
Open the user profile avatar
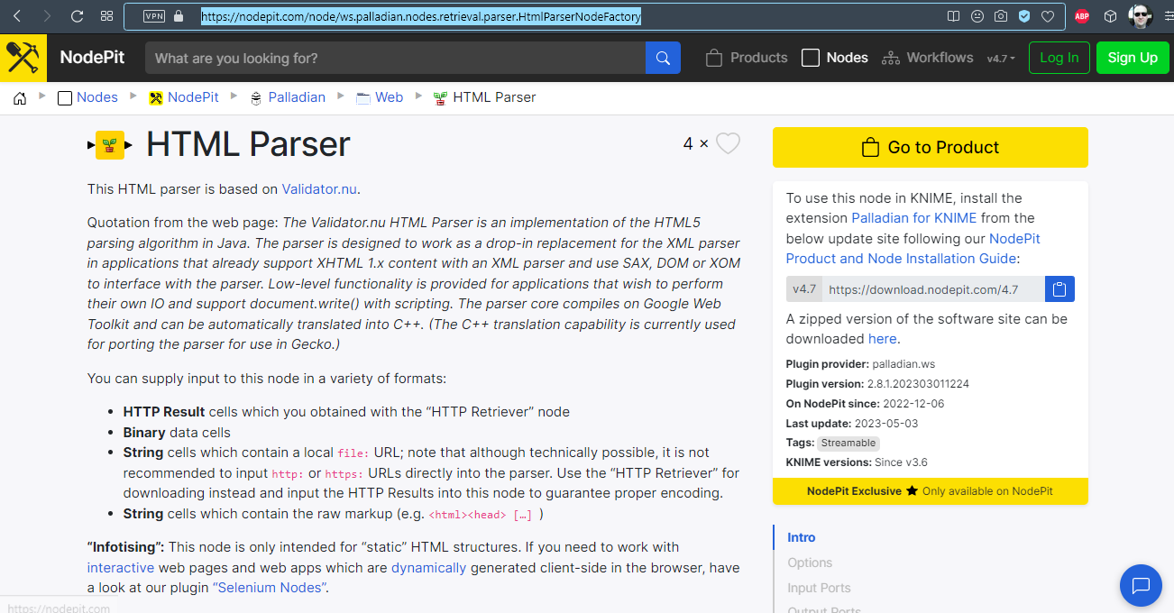coord(1141,16)
